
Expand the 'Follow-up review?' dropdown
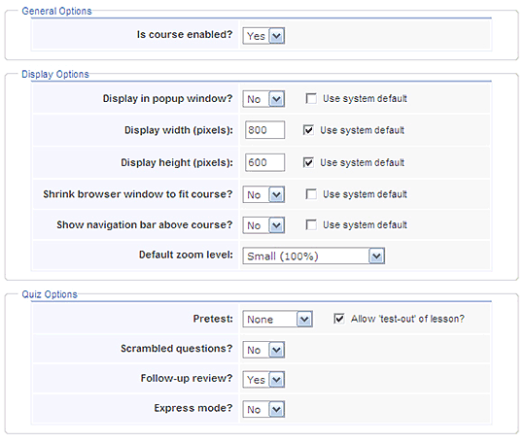pos(263,380)
